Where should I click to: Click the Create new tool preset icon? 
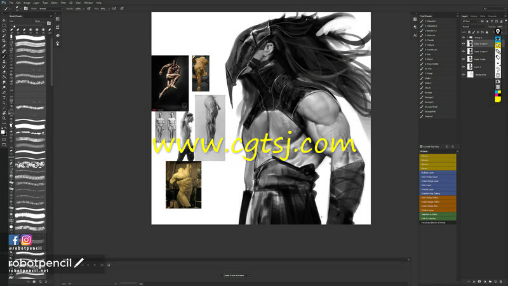coord(447,147)
